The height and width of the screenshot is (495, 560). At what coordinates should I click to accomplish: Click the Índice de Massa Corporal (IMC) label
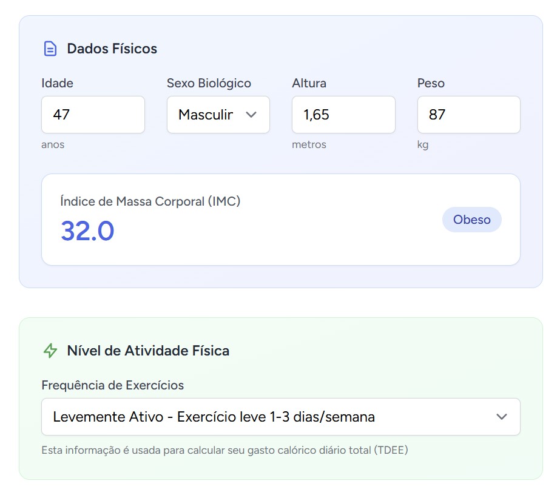(x=150, y=201)
